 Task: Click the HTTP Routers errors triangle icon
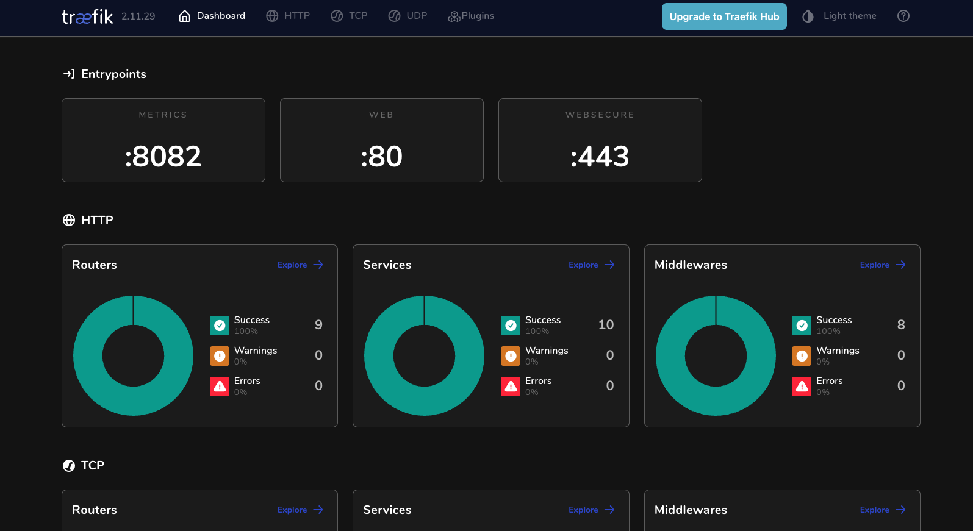[x=220, y=387]
